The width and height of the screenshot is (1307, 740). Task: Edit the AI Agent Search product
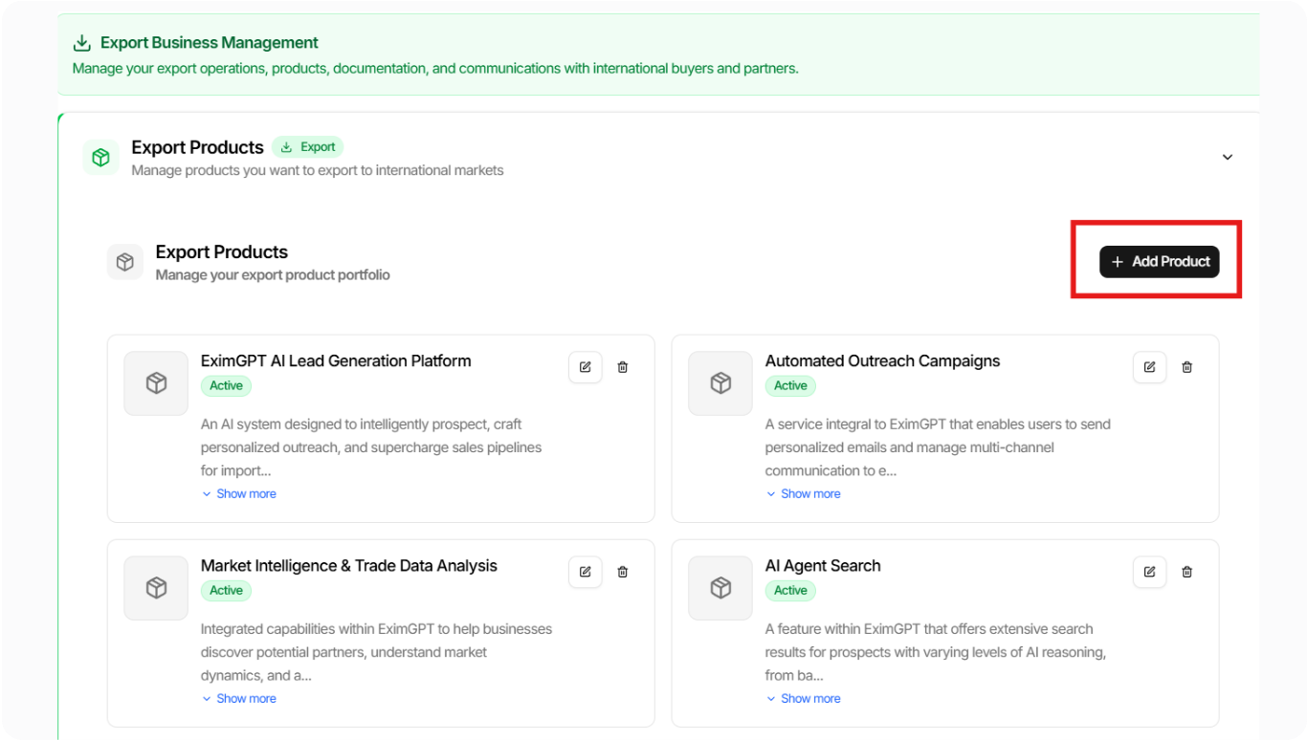coord(1149,572)
